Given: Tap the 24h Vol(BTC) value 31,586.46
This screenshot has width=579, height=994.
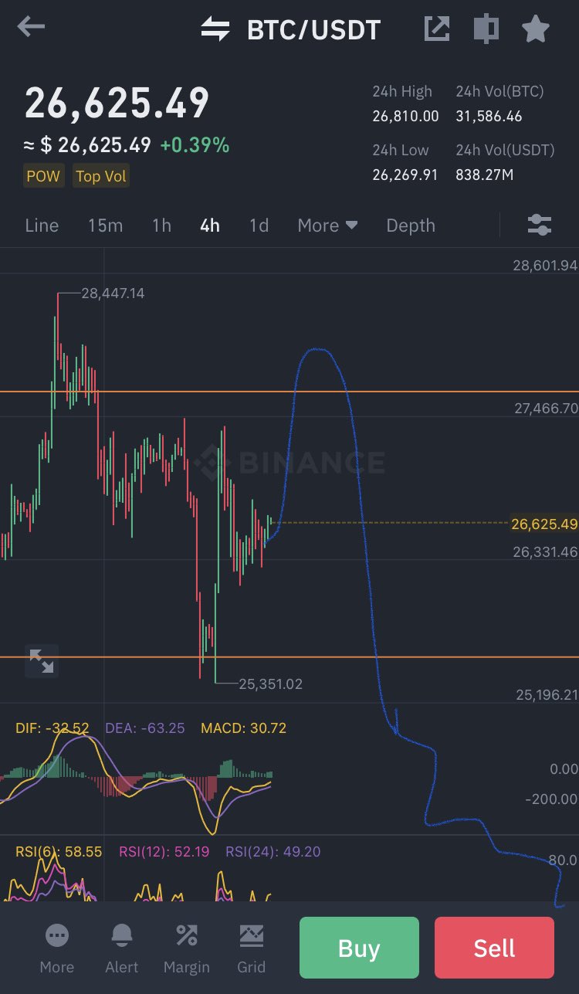Looking at the screenshot, I should click(489, 117).
